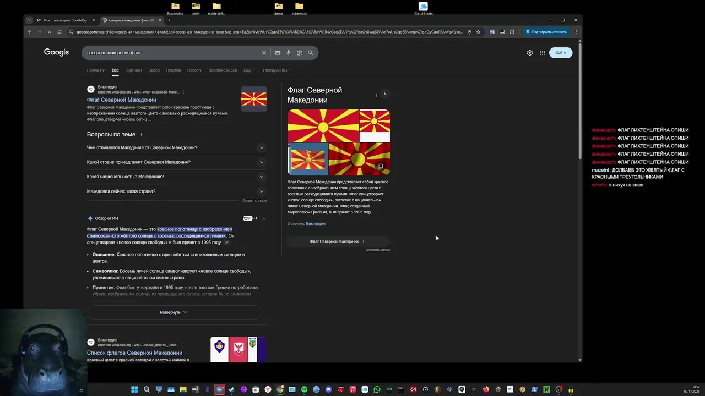Open more options for Wikipedia result
This screenshot has width=705, height=396.
[x=183, y=92]
